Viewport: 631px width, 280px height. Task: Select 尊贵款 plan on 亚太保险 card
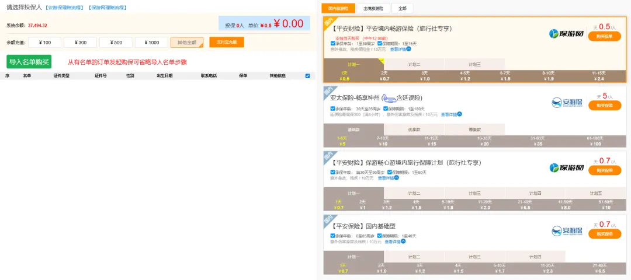pyautogui.click(x=475, y=129)
